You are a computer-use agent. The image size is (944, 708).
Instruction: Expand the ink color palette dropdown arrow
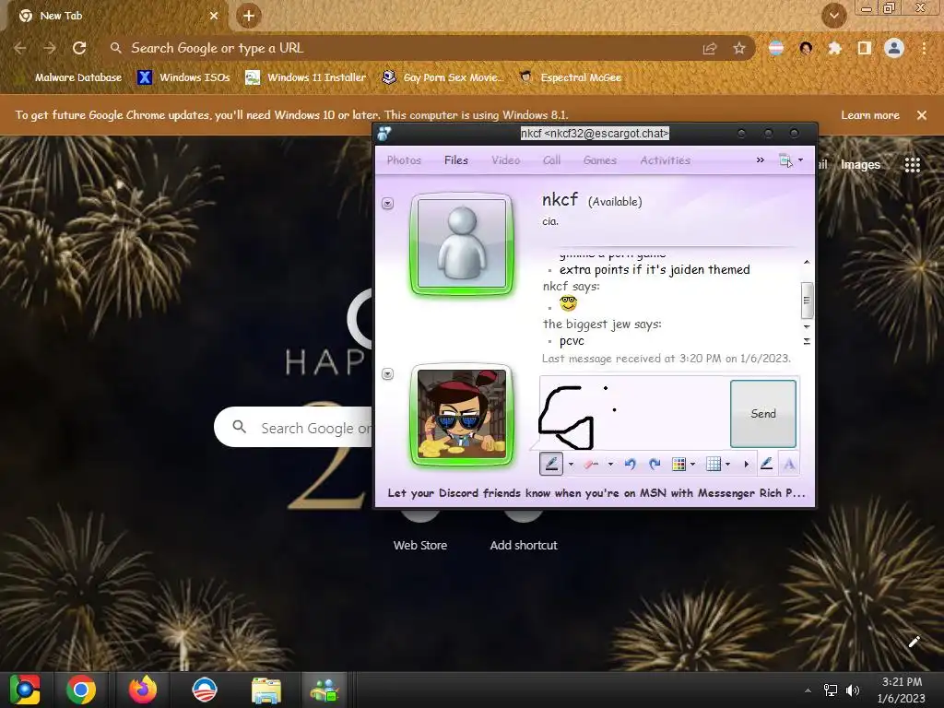coord(693,465)
